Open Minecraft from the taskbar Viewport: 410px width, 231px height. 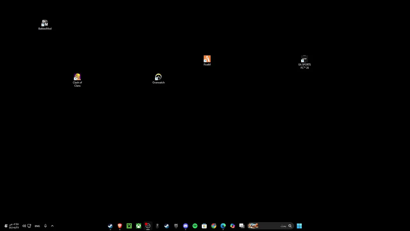click(x=129, y=226)
